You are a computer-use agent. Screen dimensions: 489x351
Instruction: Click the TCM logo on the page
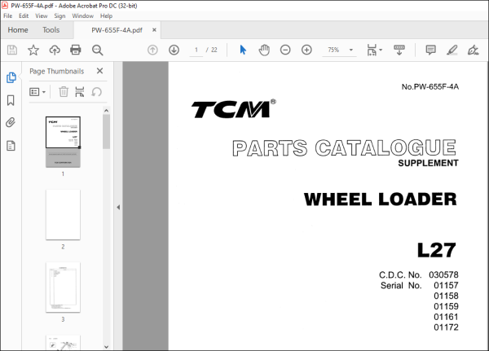(x=233, y=109)
